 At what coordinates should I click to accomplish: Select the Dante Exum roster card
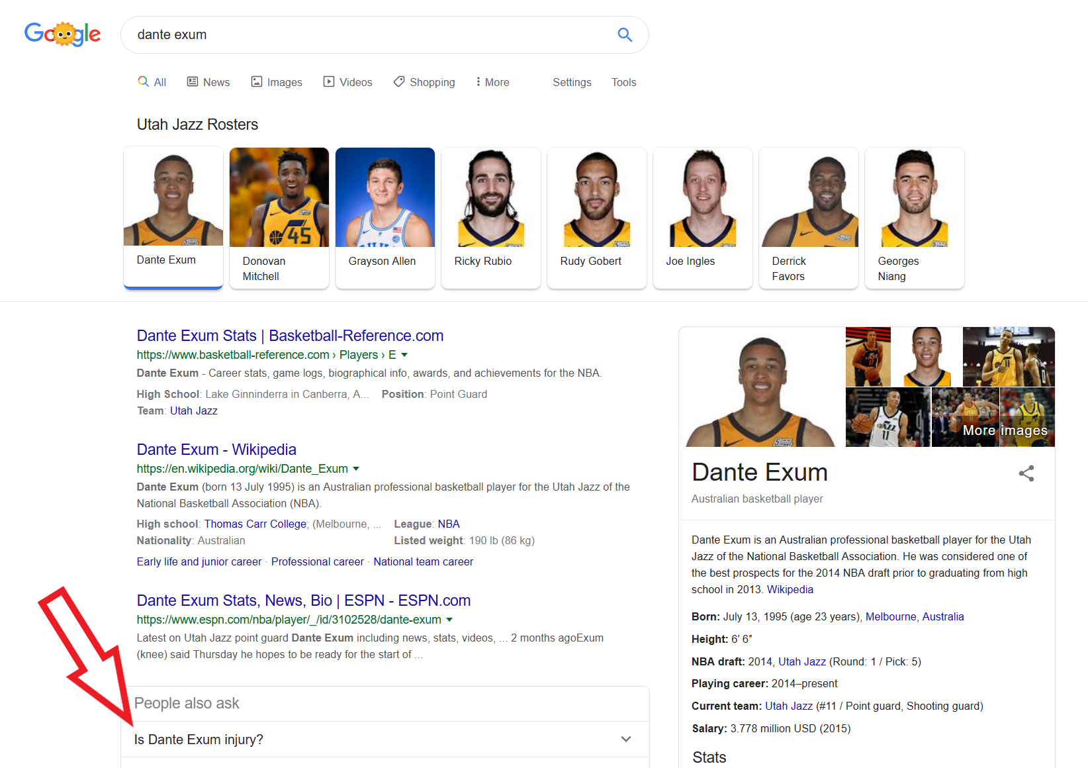(173, 218)
